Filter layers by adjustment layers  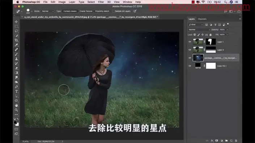point(211,25)
